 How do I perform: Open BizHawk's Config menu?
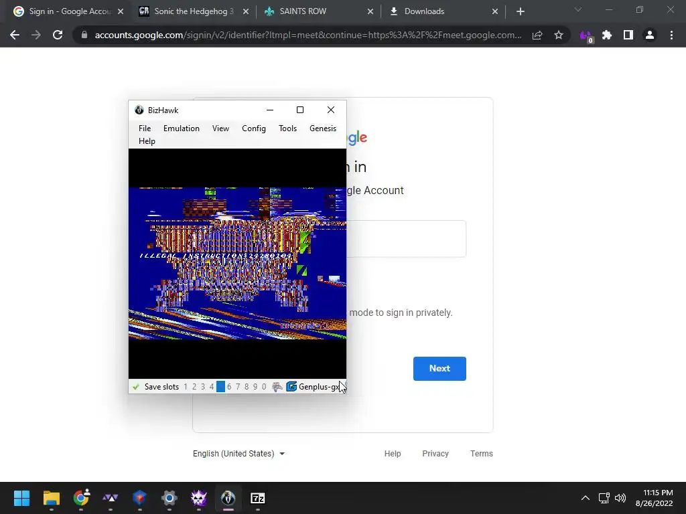pyautogui.click(x=254, y=128)
